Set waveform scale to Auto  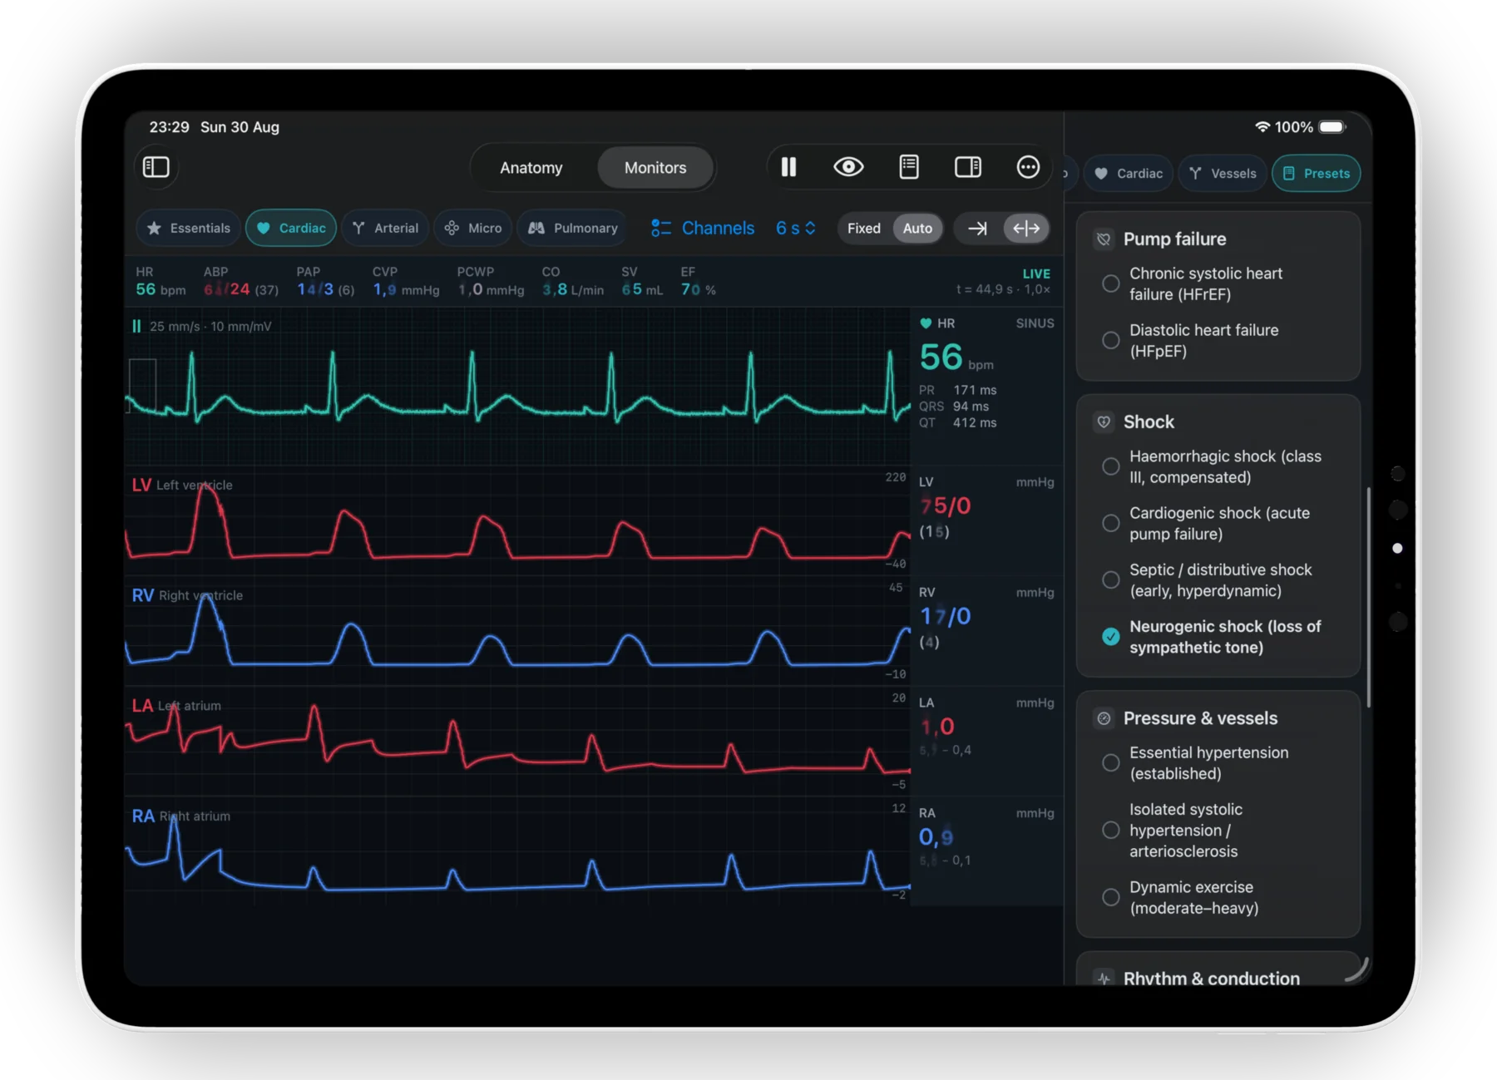click(x=917, y=228)
